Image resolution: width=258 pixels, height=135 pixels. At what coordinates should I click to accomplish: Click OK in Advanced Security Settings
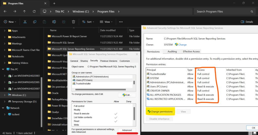click(x=253, y=128)
